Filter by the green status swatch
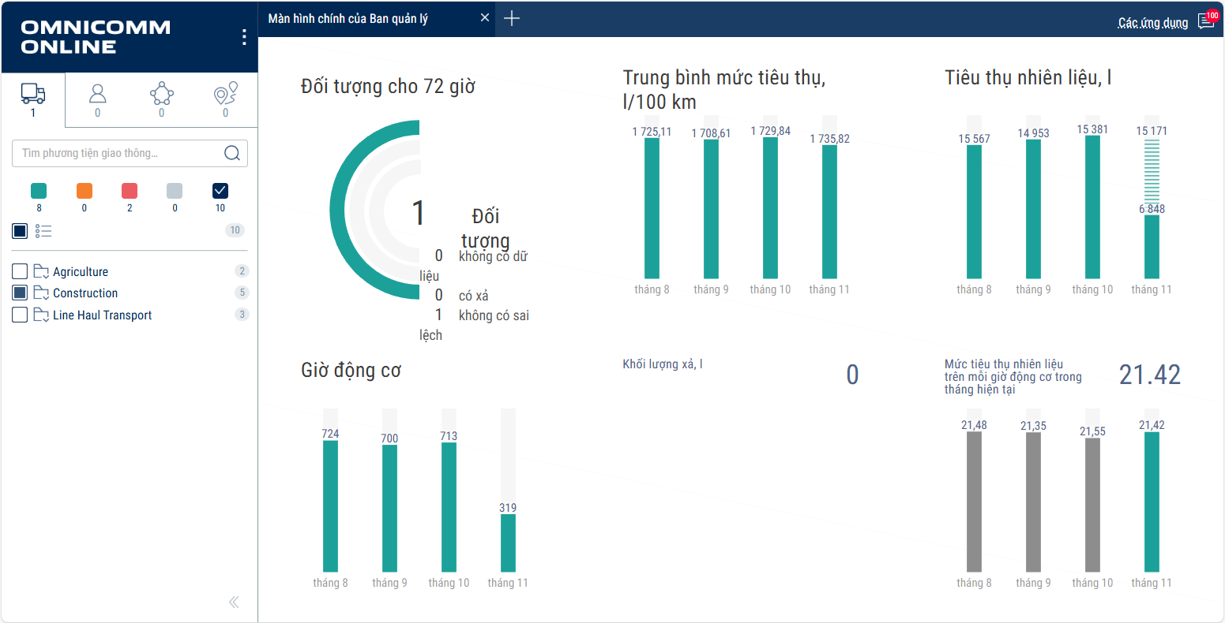This screenshot has width=1225, height=623. pos(39,191)
